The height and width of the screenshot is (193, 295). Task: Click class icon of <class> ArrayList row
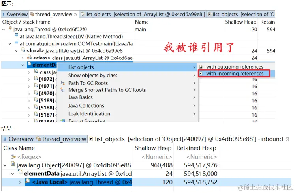click(29, 57)
